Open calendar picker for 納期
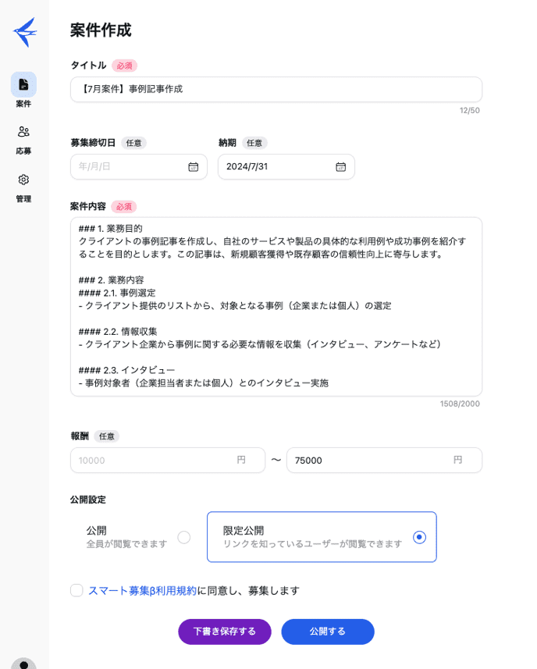 (341, 167)
